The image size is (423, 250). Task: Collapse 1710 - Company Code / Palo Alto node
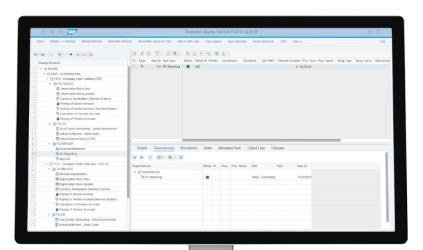coord(46,164)
